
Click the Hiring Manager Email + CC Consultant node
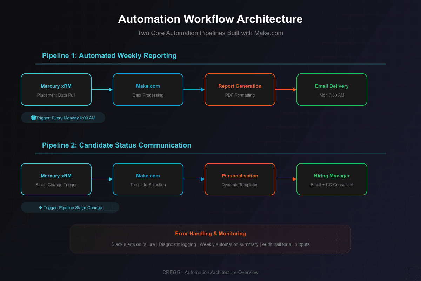332,179
